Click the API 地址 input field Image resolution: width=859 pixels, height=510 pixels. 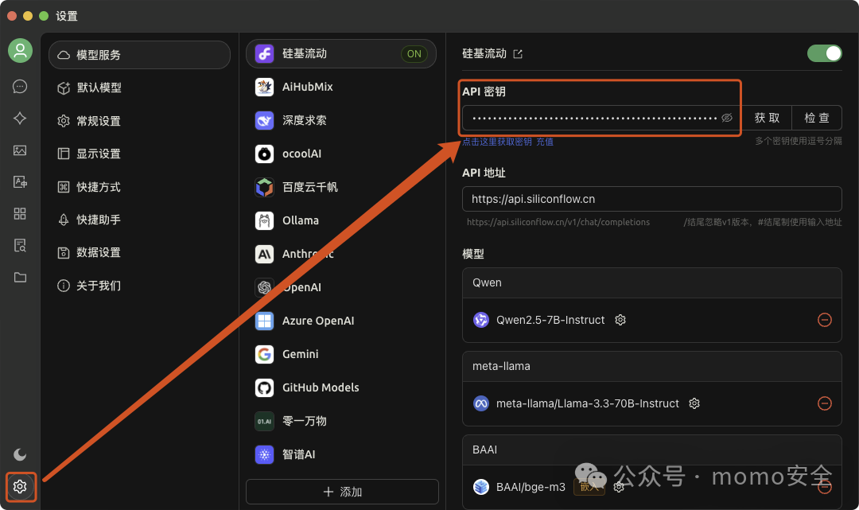pyautogui.click(x=652, y=199)
